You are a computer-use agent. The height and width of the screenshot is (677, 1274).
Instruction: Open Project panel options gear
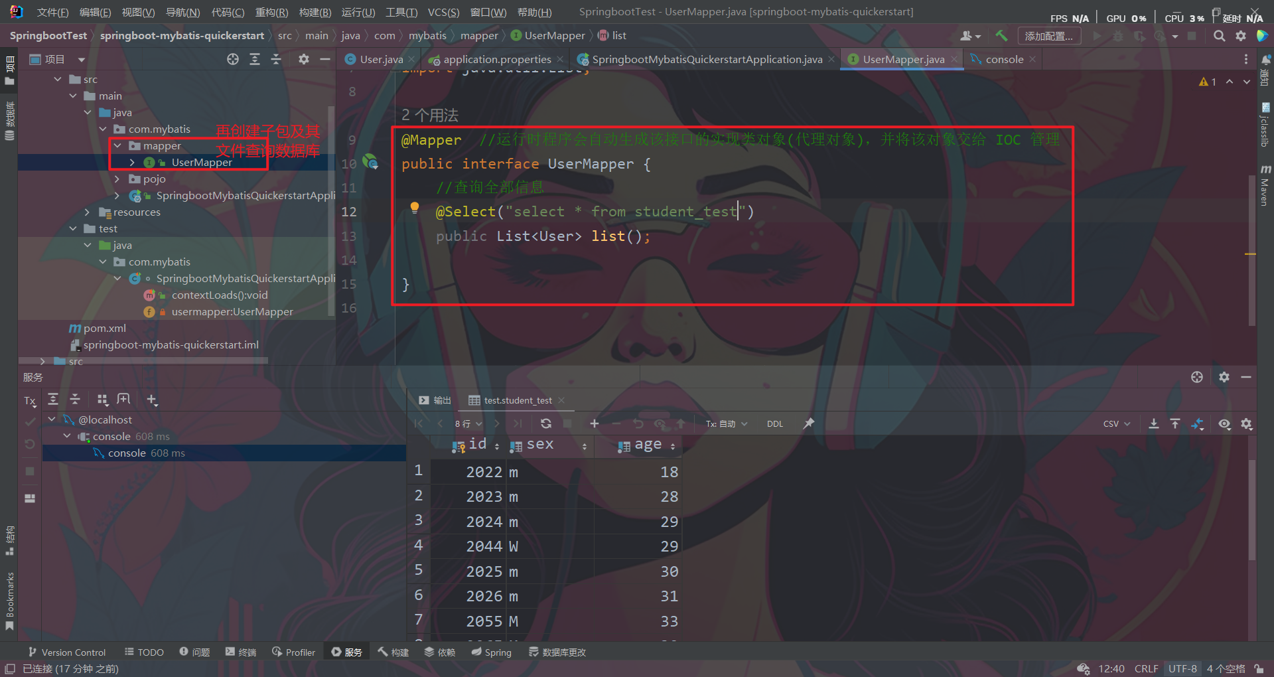(x=304, y=59)
